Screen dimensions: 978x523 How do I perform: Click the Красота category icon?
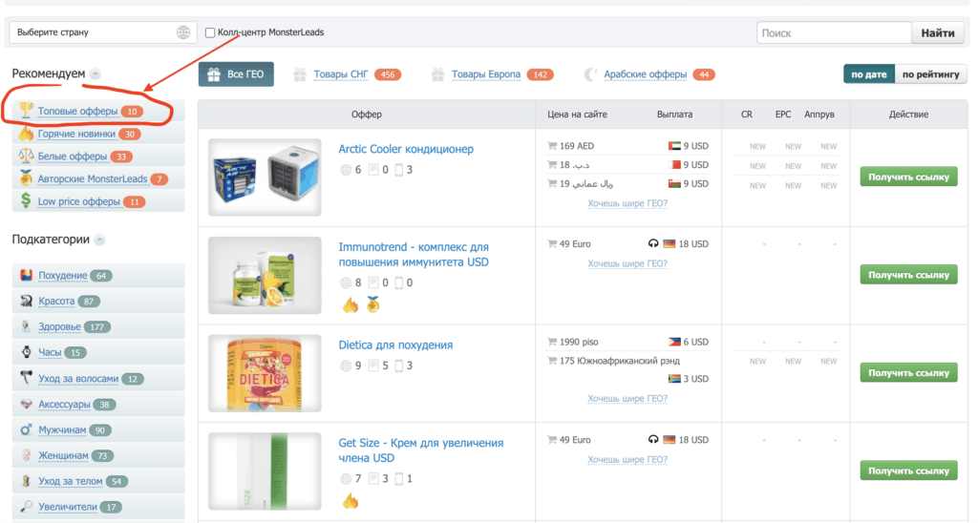tap(26, 301)
